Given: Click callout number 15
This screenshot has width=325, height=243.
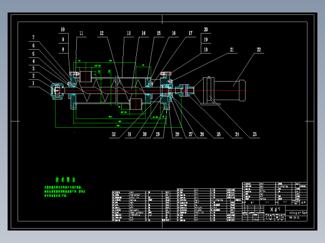Looking at the screenshot, I should (x=159, y=33).
